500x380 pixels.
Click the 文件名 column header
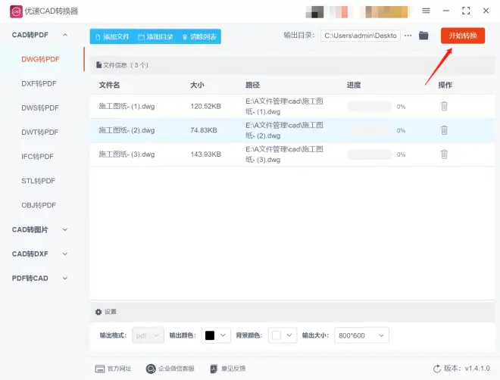pos(109,85)
